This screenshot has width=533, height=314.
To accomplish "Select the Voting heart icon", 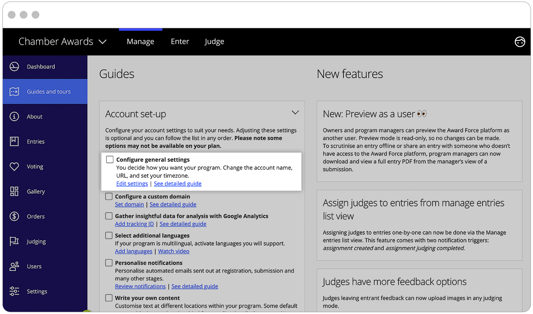I will pos(14,166).
